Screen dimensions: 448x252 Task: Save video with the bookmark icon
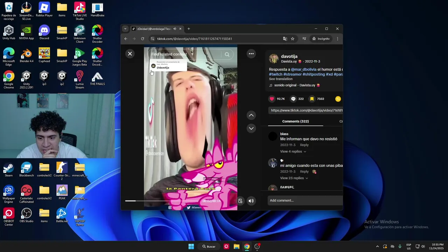coord(312,99)
